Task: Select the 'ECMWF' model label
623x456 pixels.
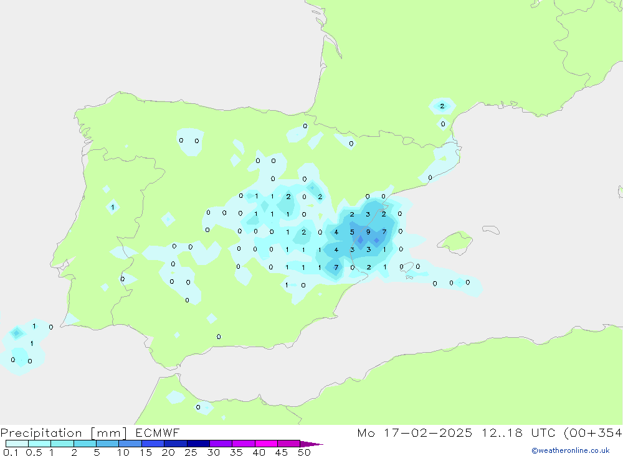Action: pyautogui.click(x=158, y=432)
